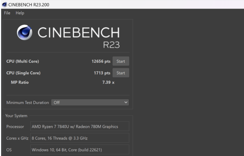Image resolution: width=244 pixels, height=156 pixels.
Task: Open the File menu
Action: click(7, 13)
